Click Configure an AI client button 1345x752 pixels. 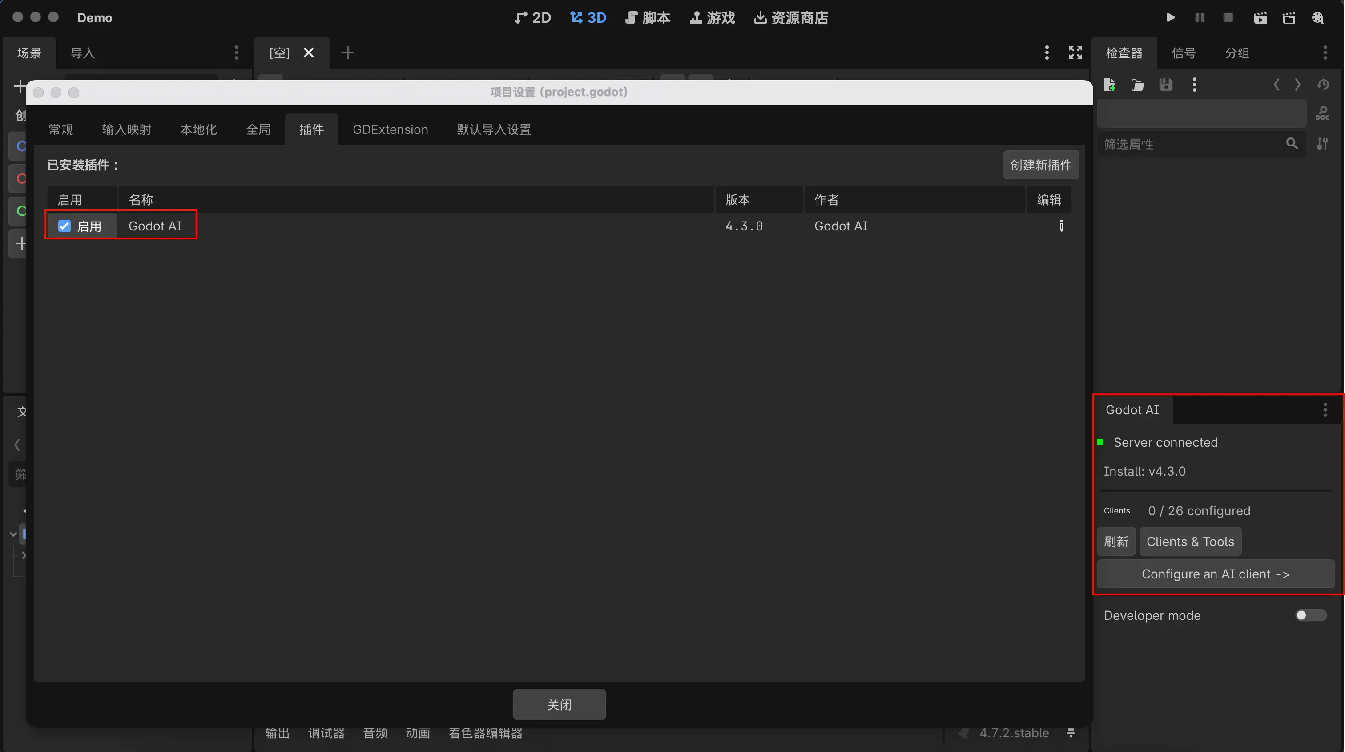coord(1216,574)
